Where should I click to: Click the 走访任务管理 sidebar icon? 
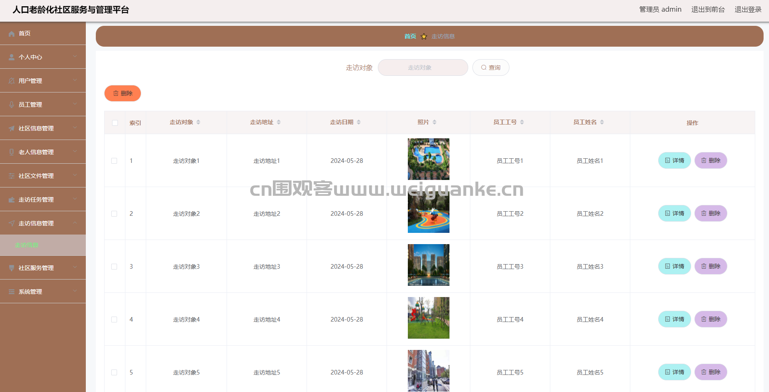[x=12, y=200]
